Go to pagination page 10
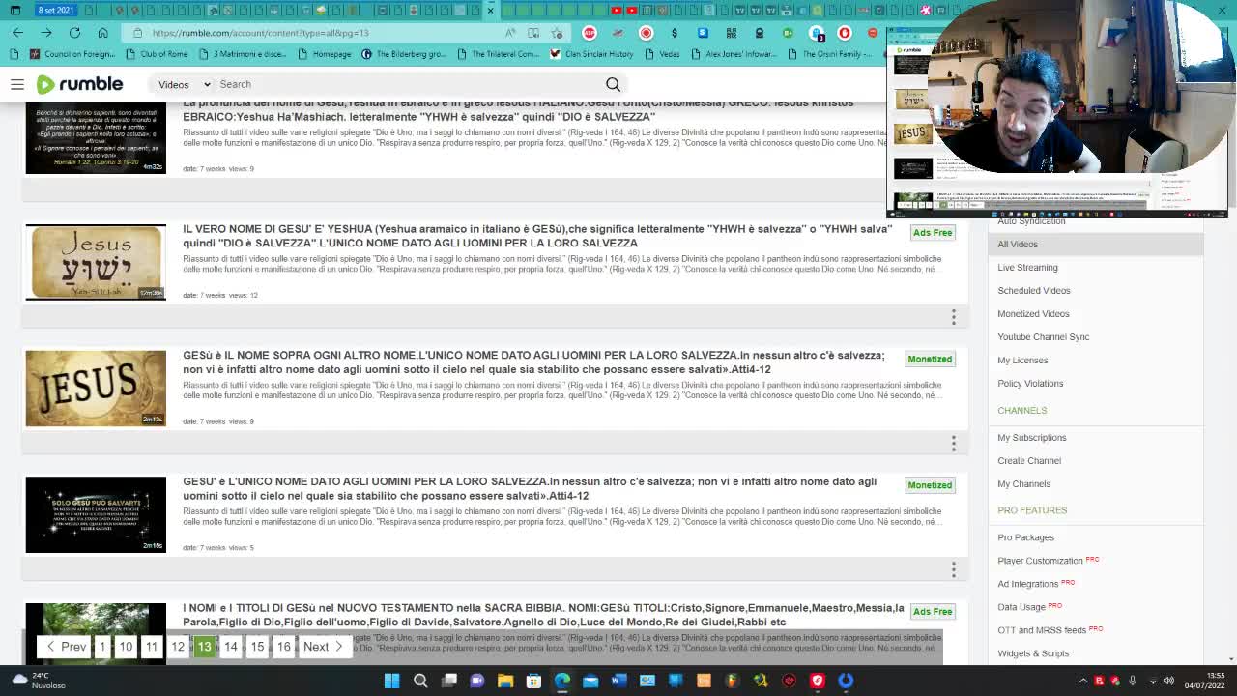Viewport: 1237px width, 696px height. pyautogui.click(x=126, y=647)
